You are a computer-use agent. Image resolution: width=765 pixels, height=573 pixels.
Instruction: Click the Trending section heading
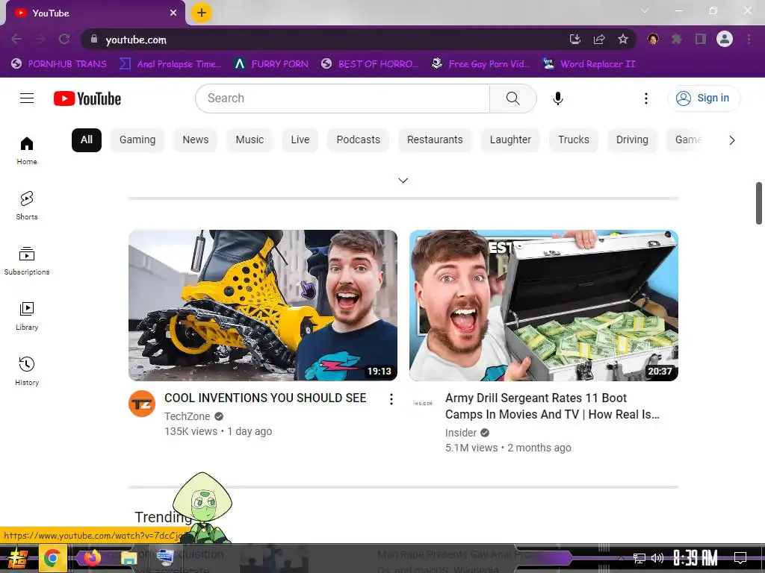(x=164, y=517)
